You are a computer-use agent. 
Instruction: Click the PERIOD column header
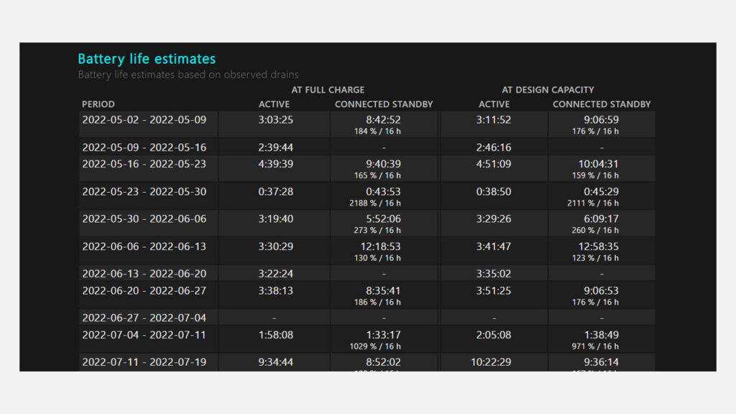(x=98, y=104)
